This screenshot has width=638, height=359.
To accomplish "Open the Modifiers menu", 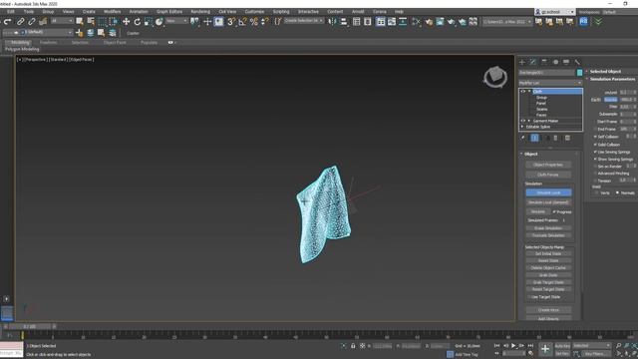I will click(x=112, y=12).
